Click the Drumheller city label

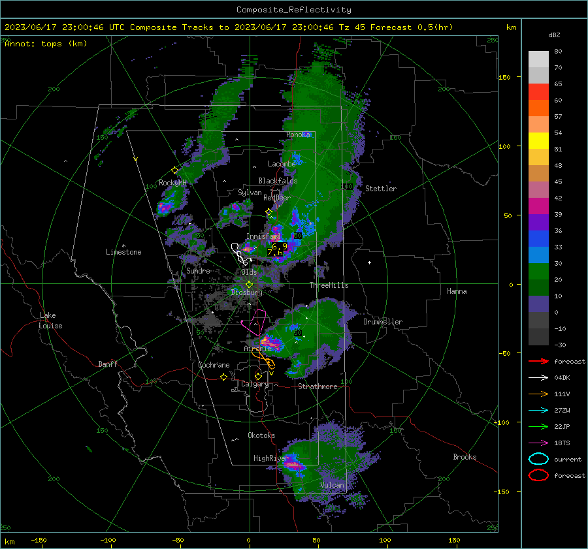[383, 322]
